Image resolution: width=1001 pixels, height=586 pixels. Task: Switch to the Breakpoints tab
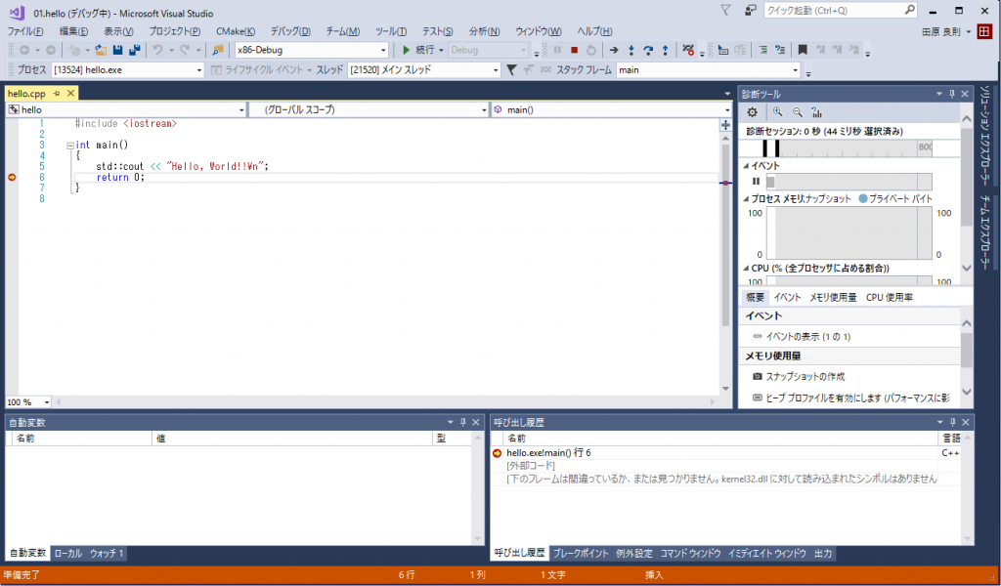581,554
